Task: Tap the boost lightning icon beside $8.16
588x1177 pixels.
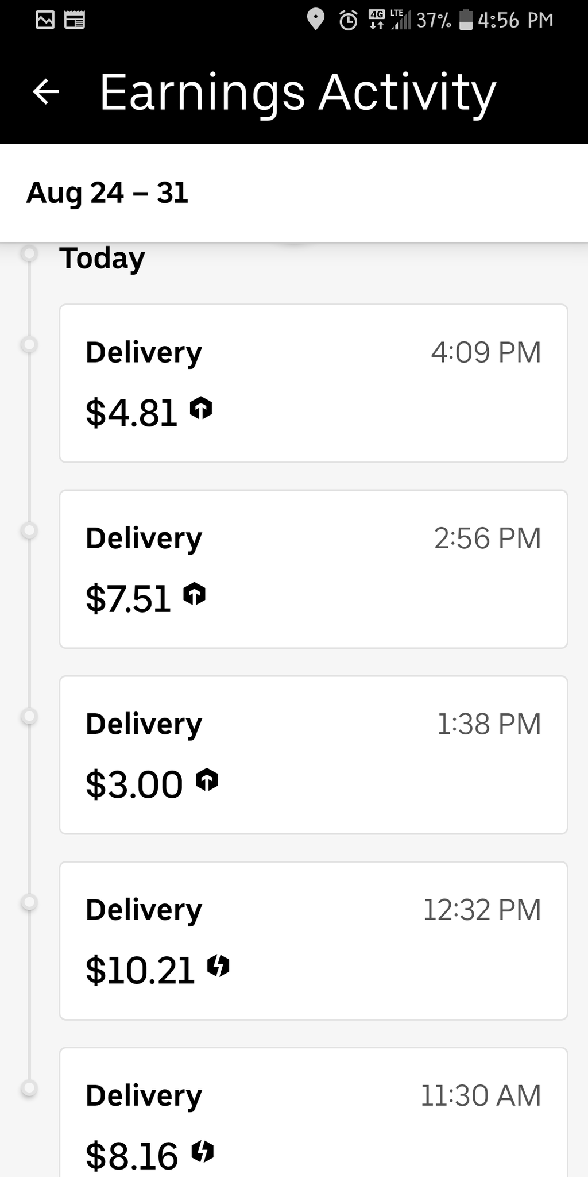Action: (x=202, y=1151)
